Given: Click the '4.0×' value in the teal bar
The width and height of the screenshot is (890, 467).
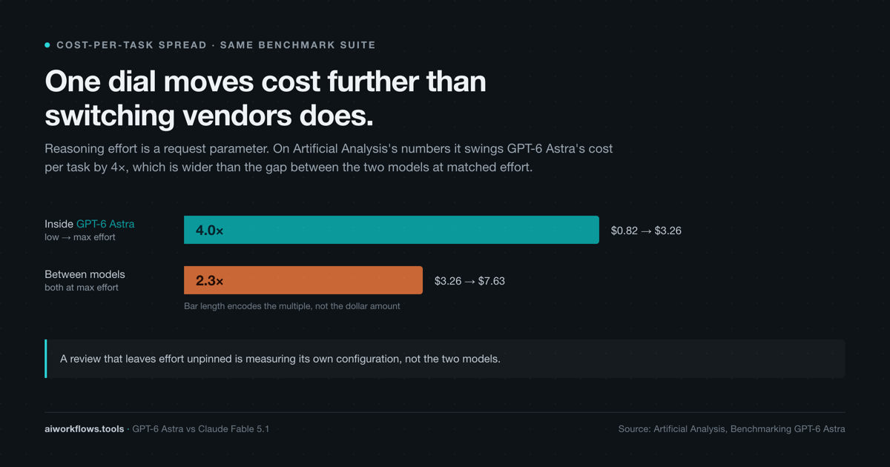Looking at the screenshot, I should (210, 231).
